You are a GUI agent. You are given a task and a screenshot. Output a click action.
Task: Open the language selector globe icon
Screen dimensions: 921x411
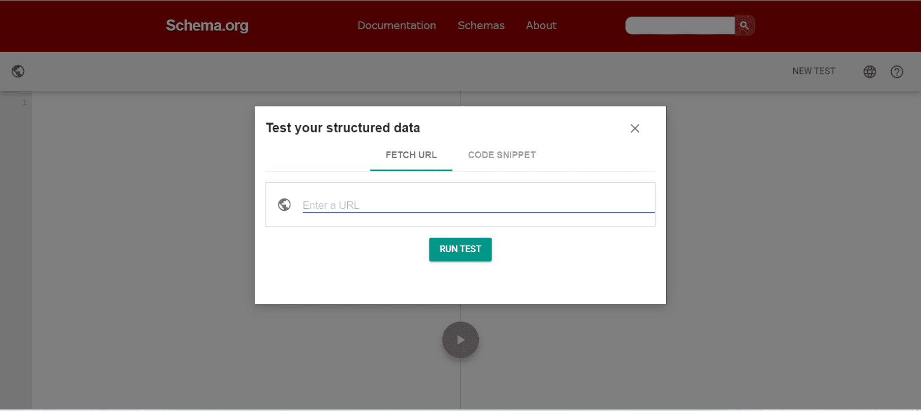pyautogui.click(x=869, y=72)
